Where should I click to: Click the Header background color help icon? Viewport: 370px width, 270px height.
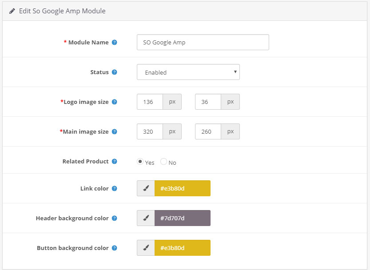115,218
